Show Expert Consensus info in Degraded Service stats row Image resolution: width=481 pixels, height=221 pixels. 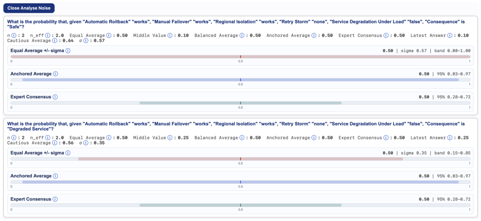pos(386,138)
